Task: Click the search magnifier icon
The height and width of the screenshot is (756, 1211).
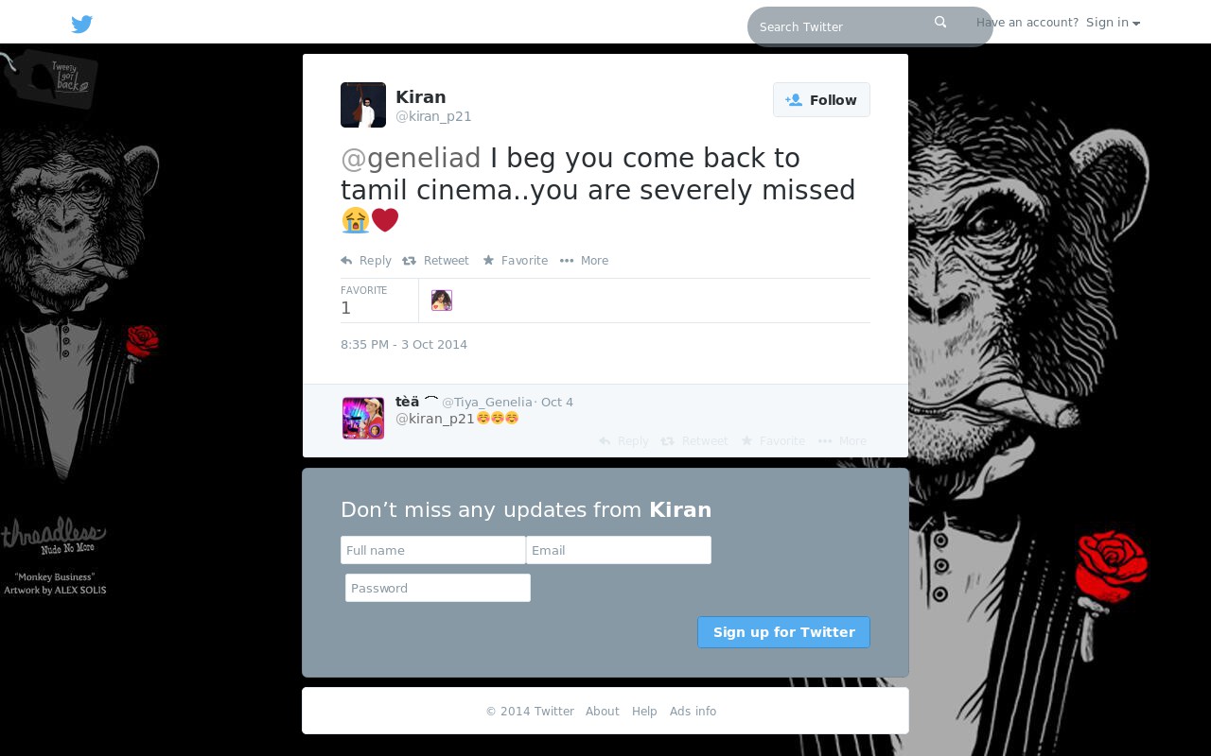Action: pyautogui.click(x=940, y=22)
